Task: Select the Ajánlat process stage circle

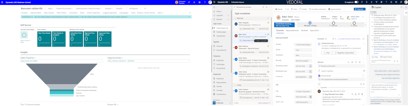Action: click(x=354, y=23)
